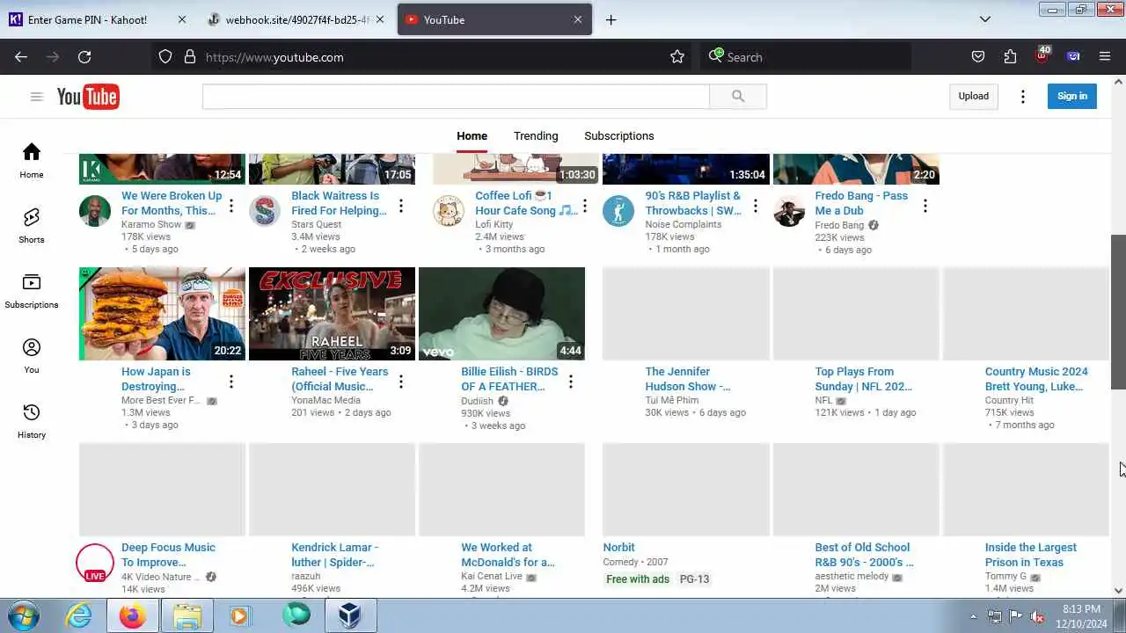This screenshot has width=1126, height=633.
Task: Select the Subscriptions tab at top
Action: pyautogui.click(x=619, y=136)
